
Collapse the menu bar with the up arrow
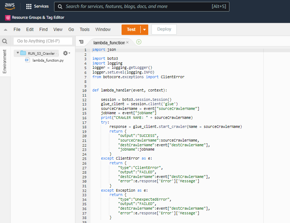pyautogui.click(x=5, y=30)
